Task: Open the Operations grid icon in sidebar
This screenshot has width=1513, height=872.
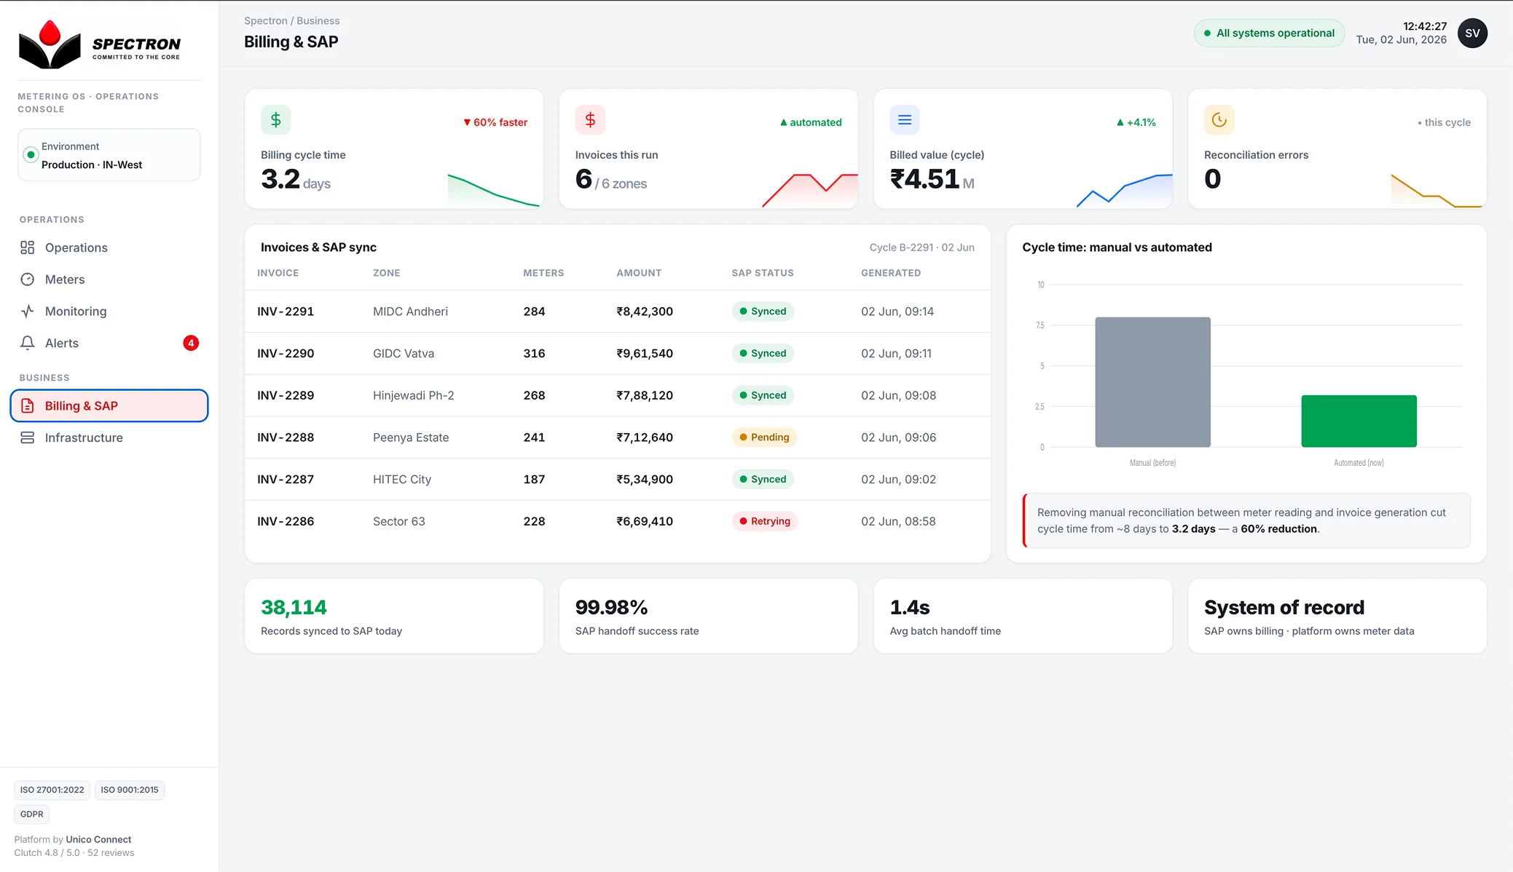Action: tap(28, 247)
